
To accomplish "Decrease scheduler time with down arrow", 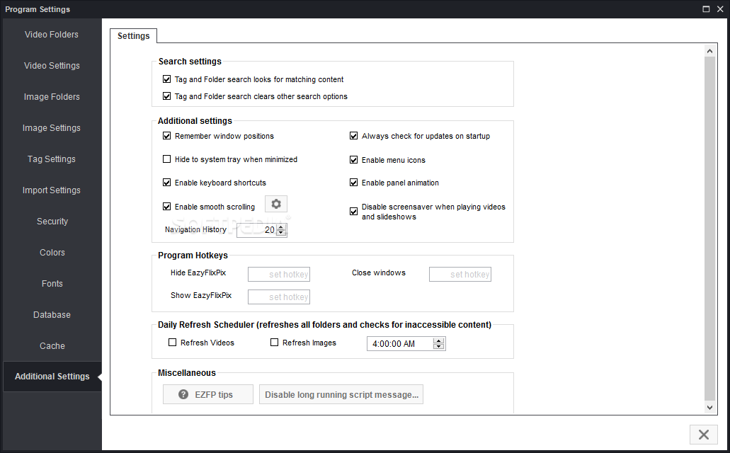I will [x=438, y=346].
